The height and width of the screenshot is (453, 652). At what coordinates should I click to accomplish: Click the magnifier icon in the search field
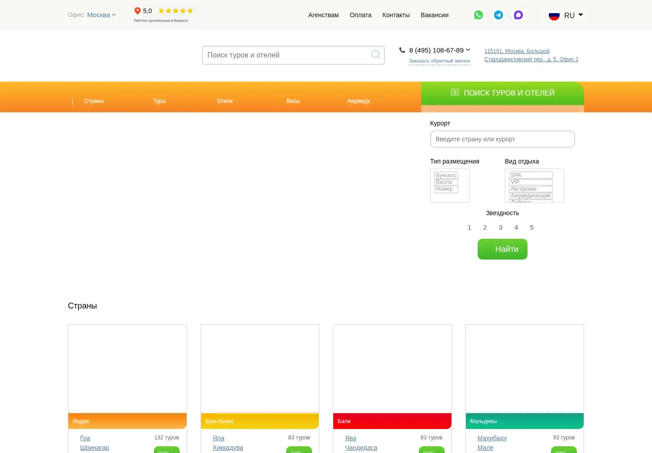(x=375, y=55)
